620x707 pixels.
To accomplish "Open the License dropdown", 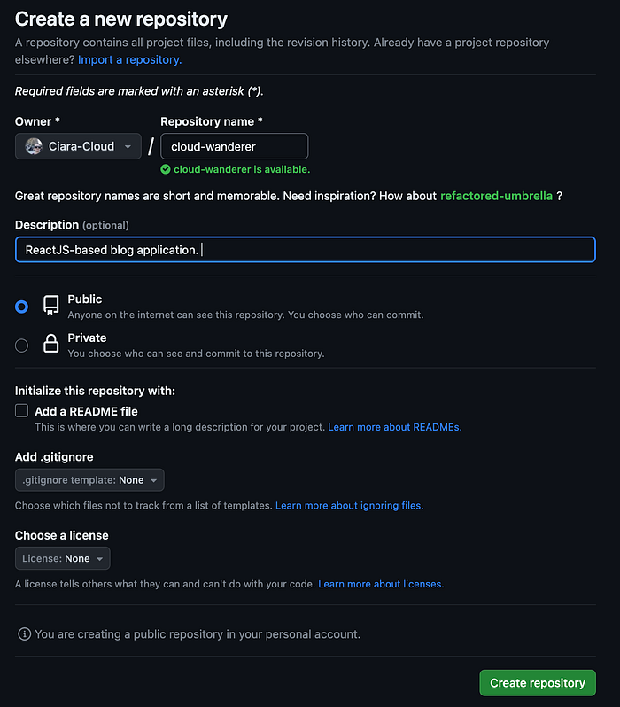I will coord(63,558).
